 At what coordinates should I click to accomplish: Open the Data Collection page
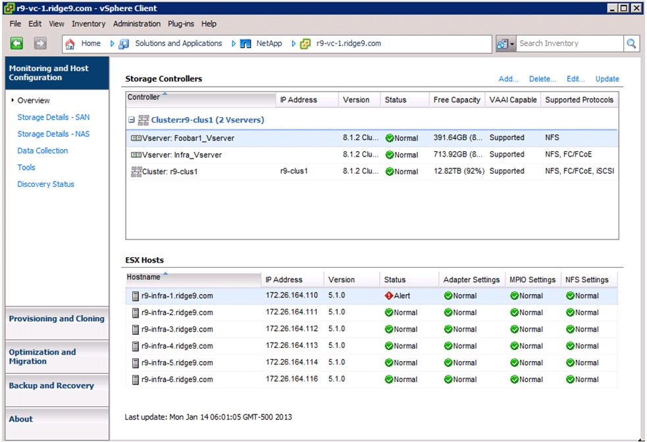click(x=43, y=151)
